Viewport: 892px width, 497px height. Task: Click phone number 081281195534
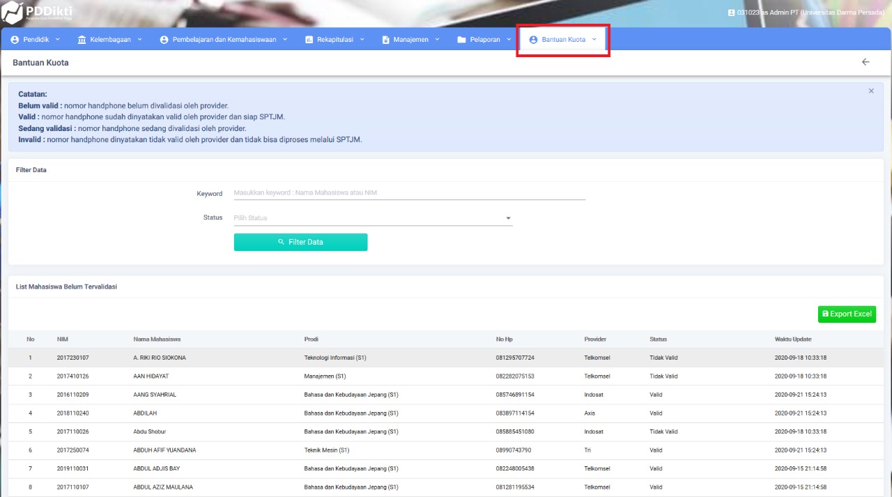click(515, 487)
